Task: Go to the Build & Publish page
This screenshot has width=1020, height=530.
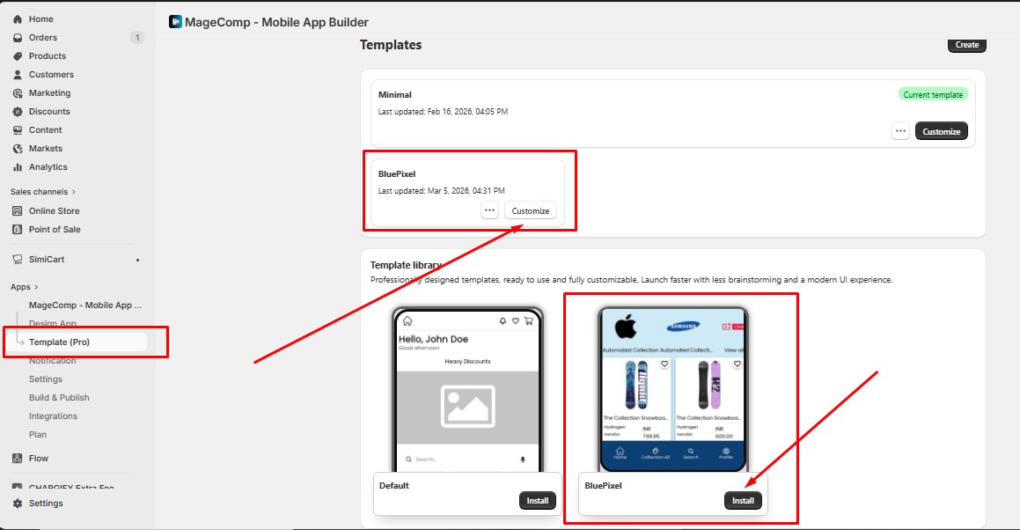Action: pos(59,398)
